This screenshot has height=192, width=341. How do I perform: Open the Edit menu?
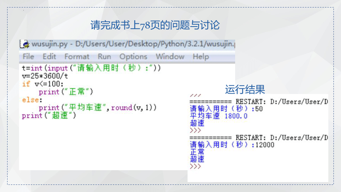coord(50,57)
